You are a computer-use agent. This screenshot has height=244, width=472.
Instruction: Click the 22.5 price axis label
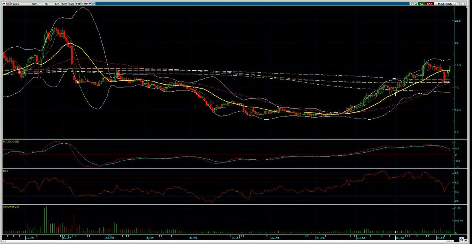click(x=458, y=20)
